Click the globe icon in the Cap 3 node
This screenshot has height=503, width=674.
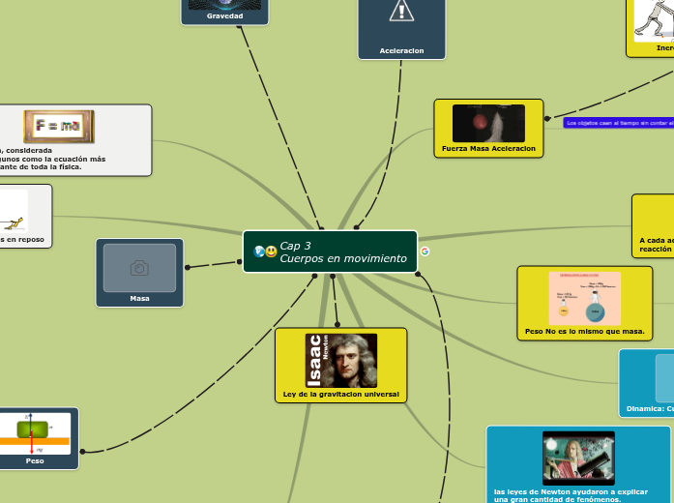click(259, 251)
